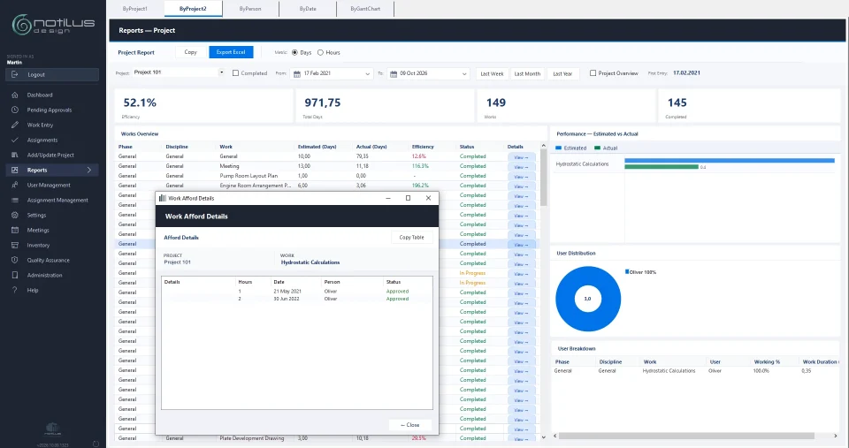
Task: Expand the Reports submenu chevron
Action: (x=89, y=170)
